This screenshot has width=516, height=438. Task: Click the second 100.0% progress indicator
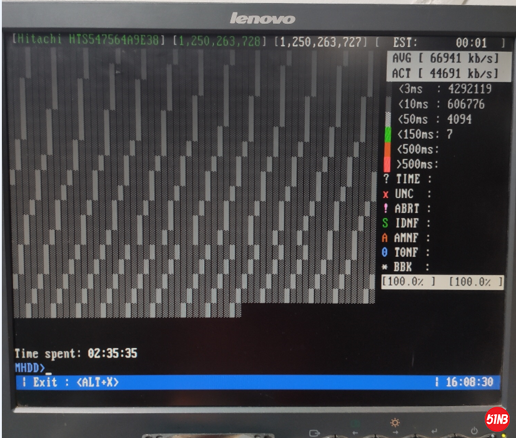476,282
